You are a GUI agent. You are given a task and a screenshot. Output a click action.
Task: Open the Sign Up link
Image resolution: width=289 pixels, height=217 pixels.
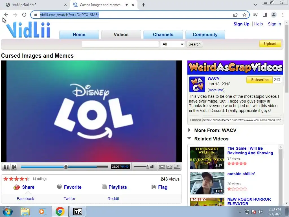point(242,24)
